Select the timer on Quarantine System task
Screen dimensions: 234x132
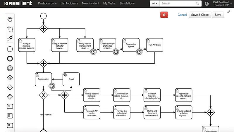(139, 52)
